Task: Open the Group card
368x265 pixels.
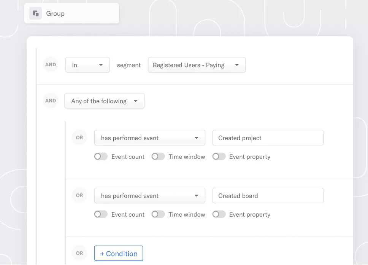Action: [71, 13]
